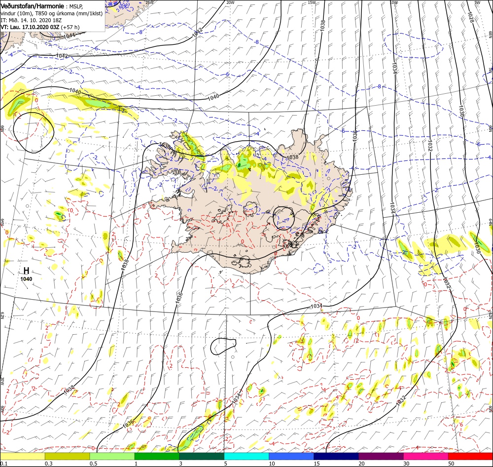Click the '25W' longitude label
The height and width of the screenshot is (467, 493).
(150, 2)
